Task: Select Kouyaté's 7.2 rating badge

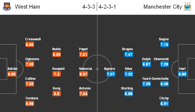Action: point(57,74)
